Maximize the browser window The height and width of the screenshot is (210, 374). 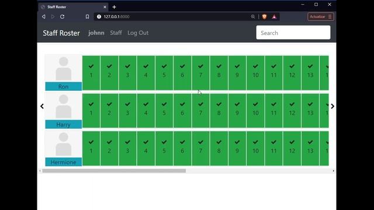pyautogui.click(x=316, y=5)
